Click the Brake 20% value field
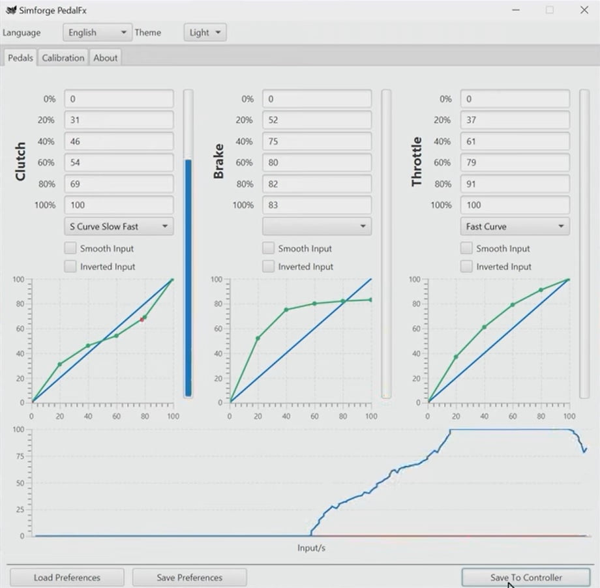Screen dimensions: 600x588 (317, 120)
